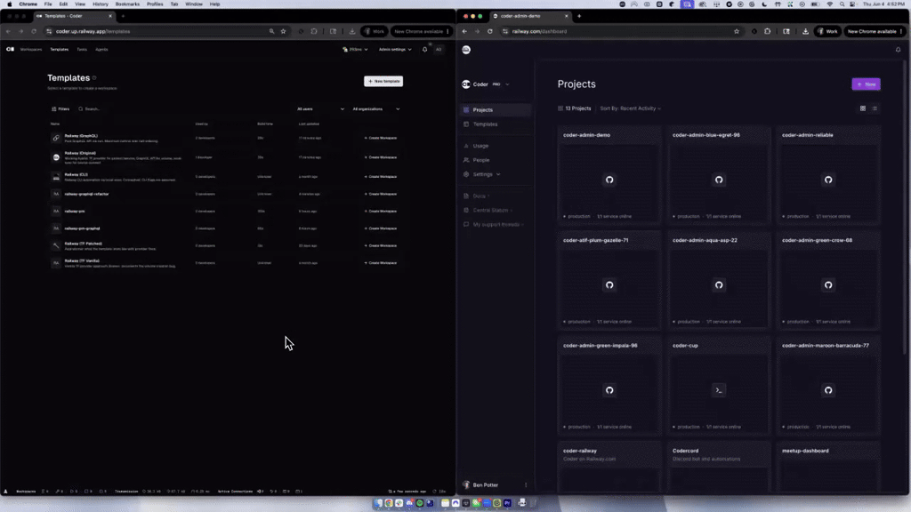Create workspace from Railway (TF Vanilla) template
911x512 pixels.
tap(381, 263)
